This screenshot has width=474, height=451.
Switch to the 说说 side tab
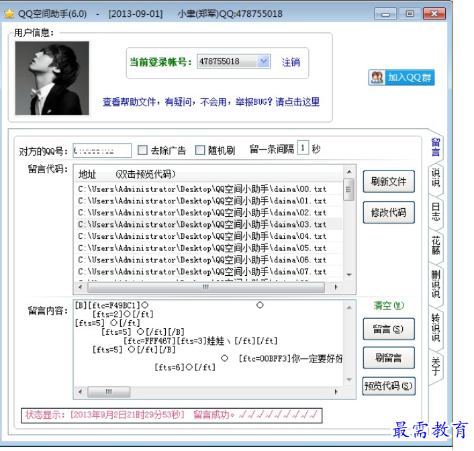(436, 178)
